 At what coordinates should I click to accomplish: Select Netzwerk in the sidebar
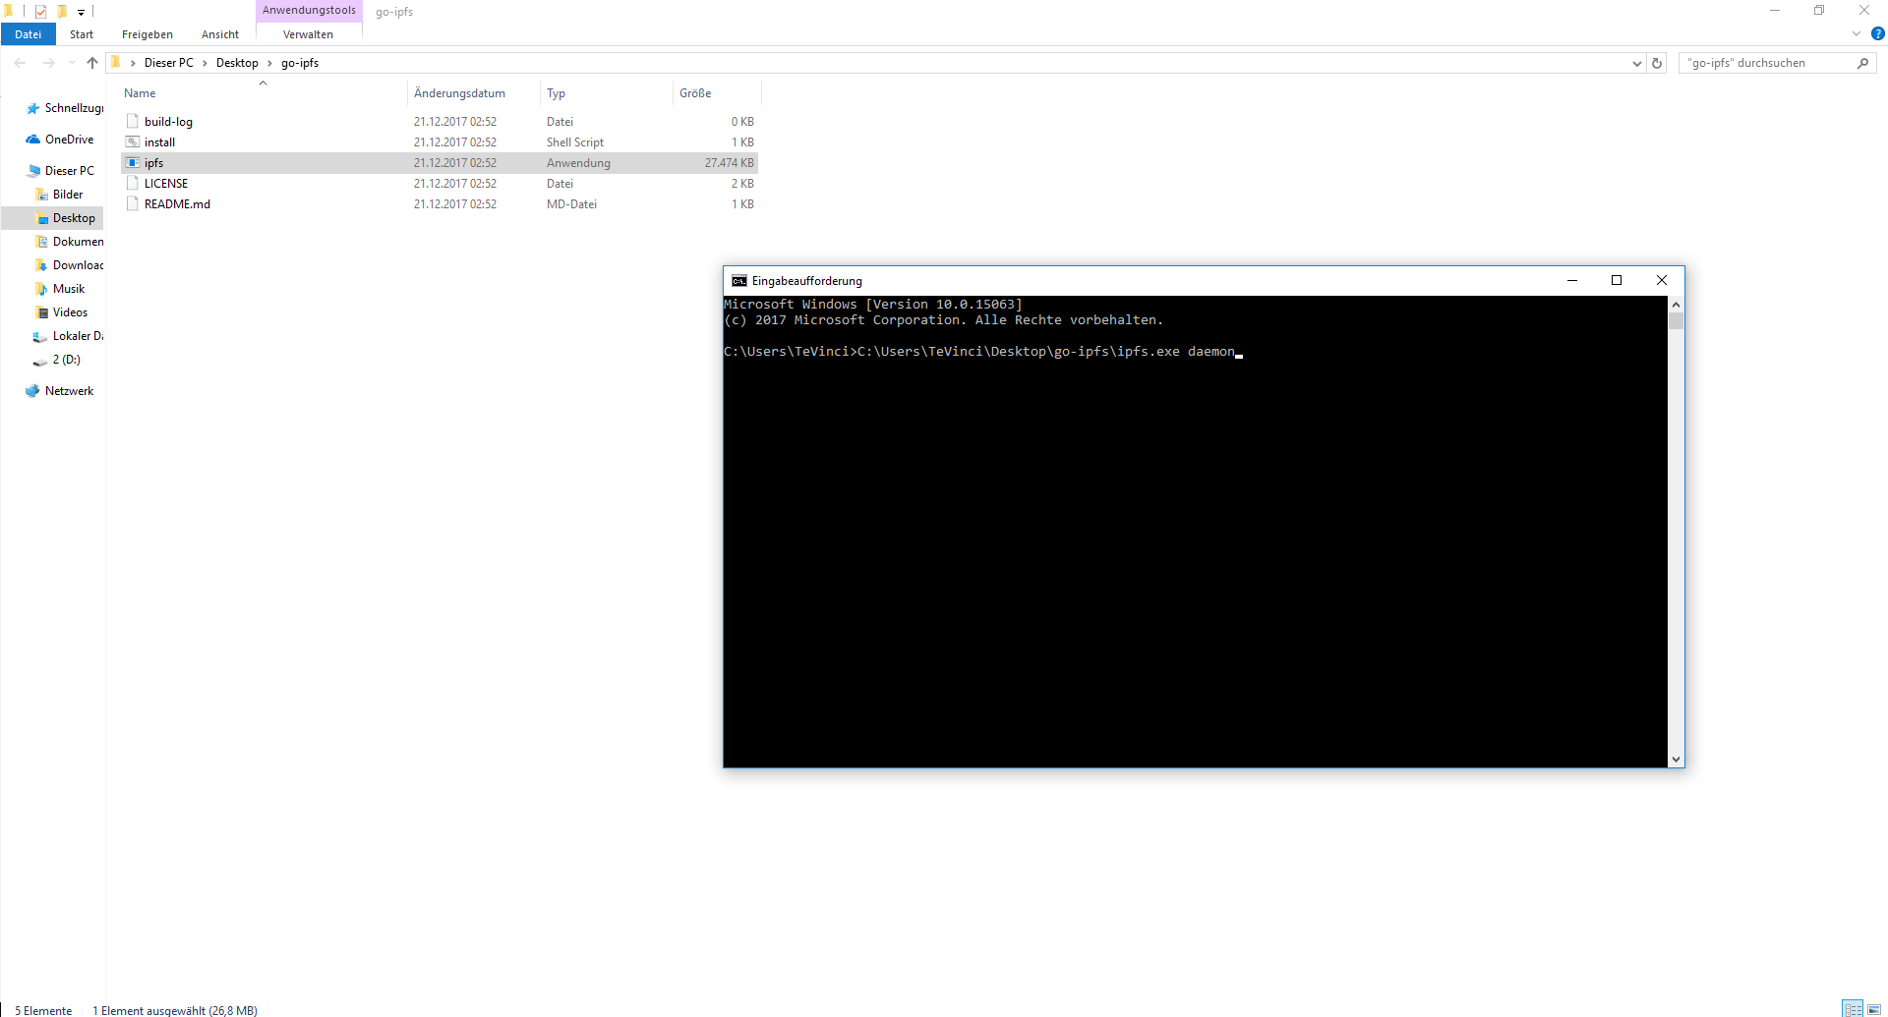(68, 390)
